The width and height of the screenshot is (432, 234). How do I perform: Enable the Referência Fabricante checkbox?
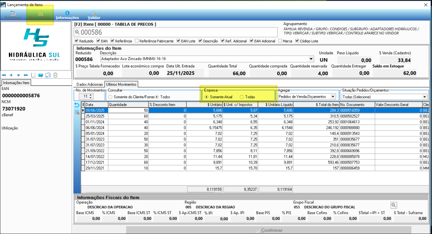pos(137,41)
